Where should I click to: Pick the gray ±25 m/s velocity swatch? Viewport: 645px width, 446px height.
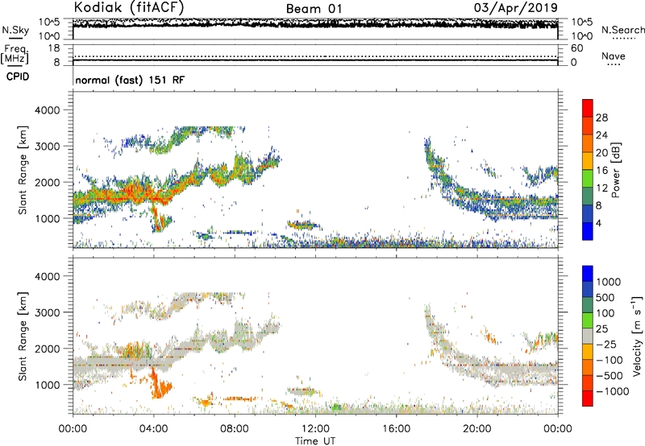pyautogui.click(x=588, y=336)
